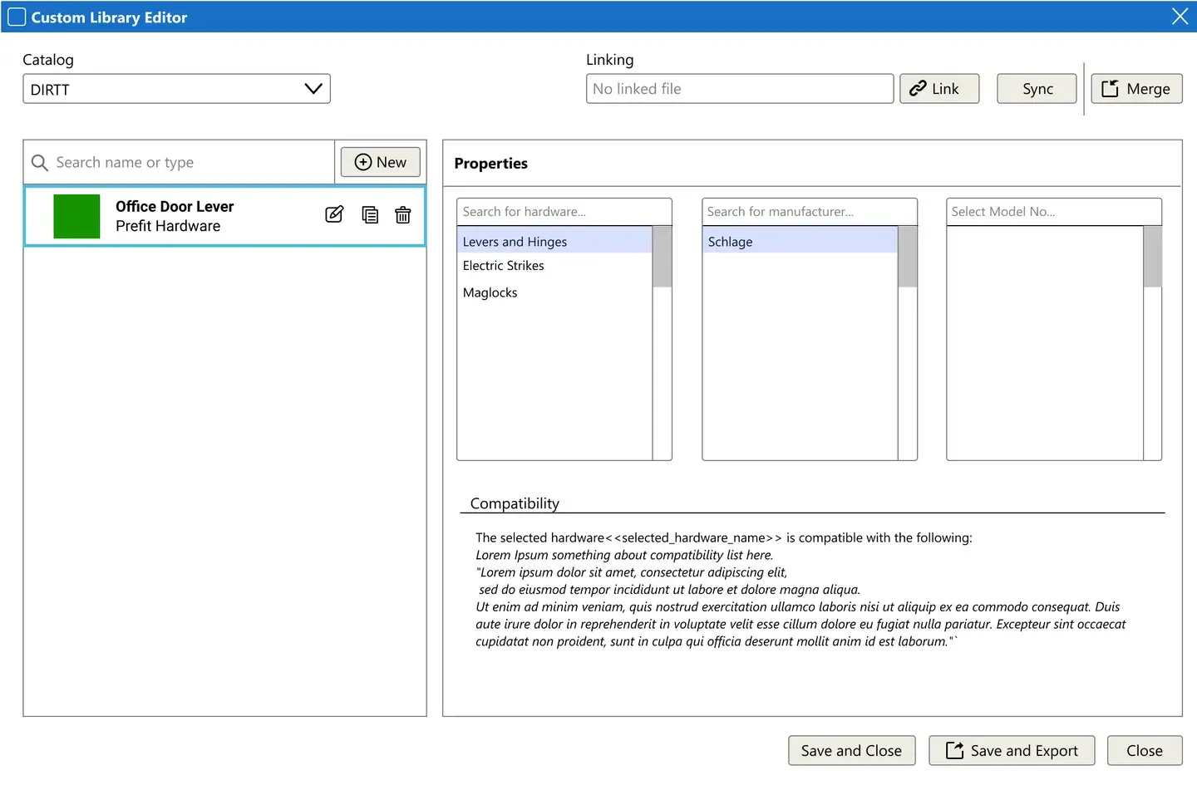Click the model number list scrollbar thumb
The image size is (1197, 785).
1152,257
